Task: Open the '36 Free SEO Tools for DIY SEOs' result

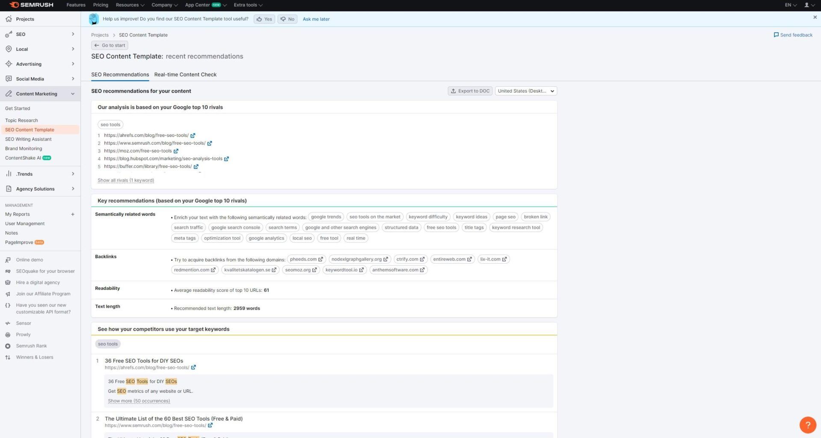Action: [x=144, y=361]
